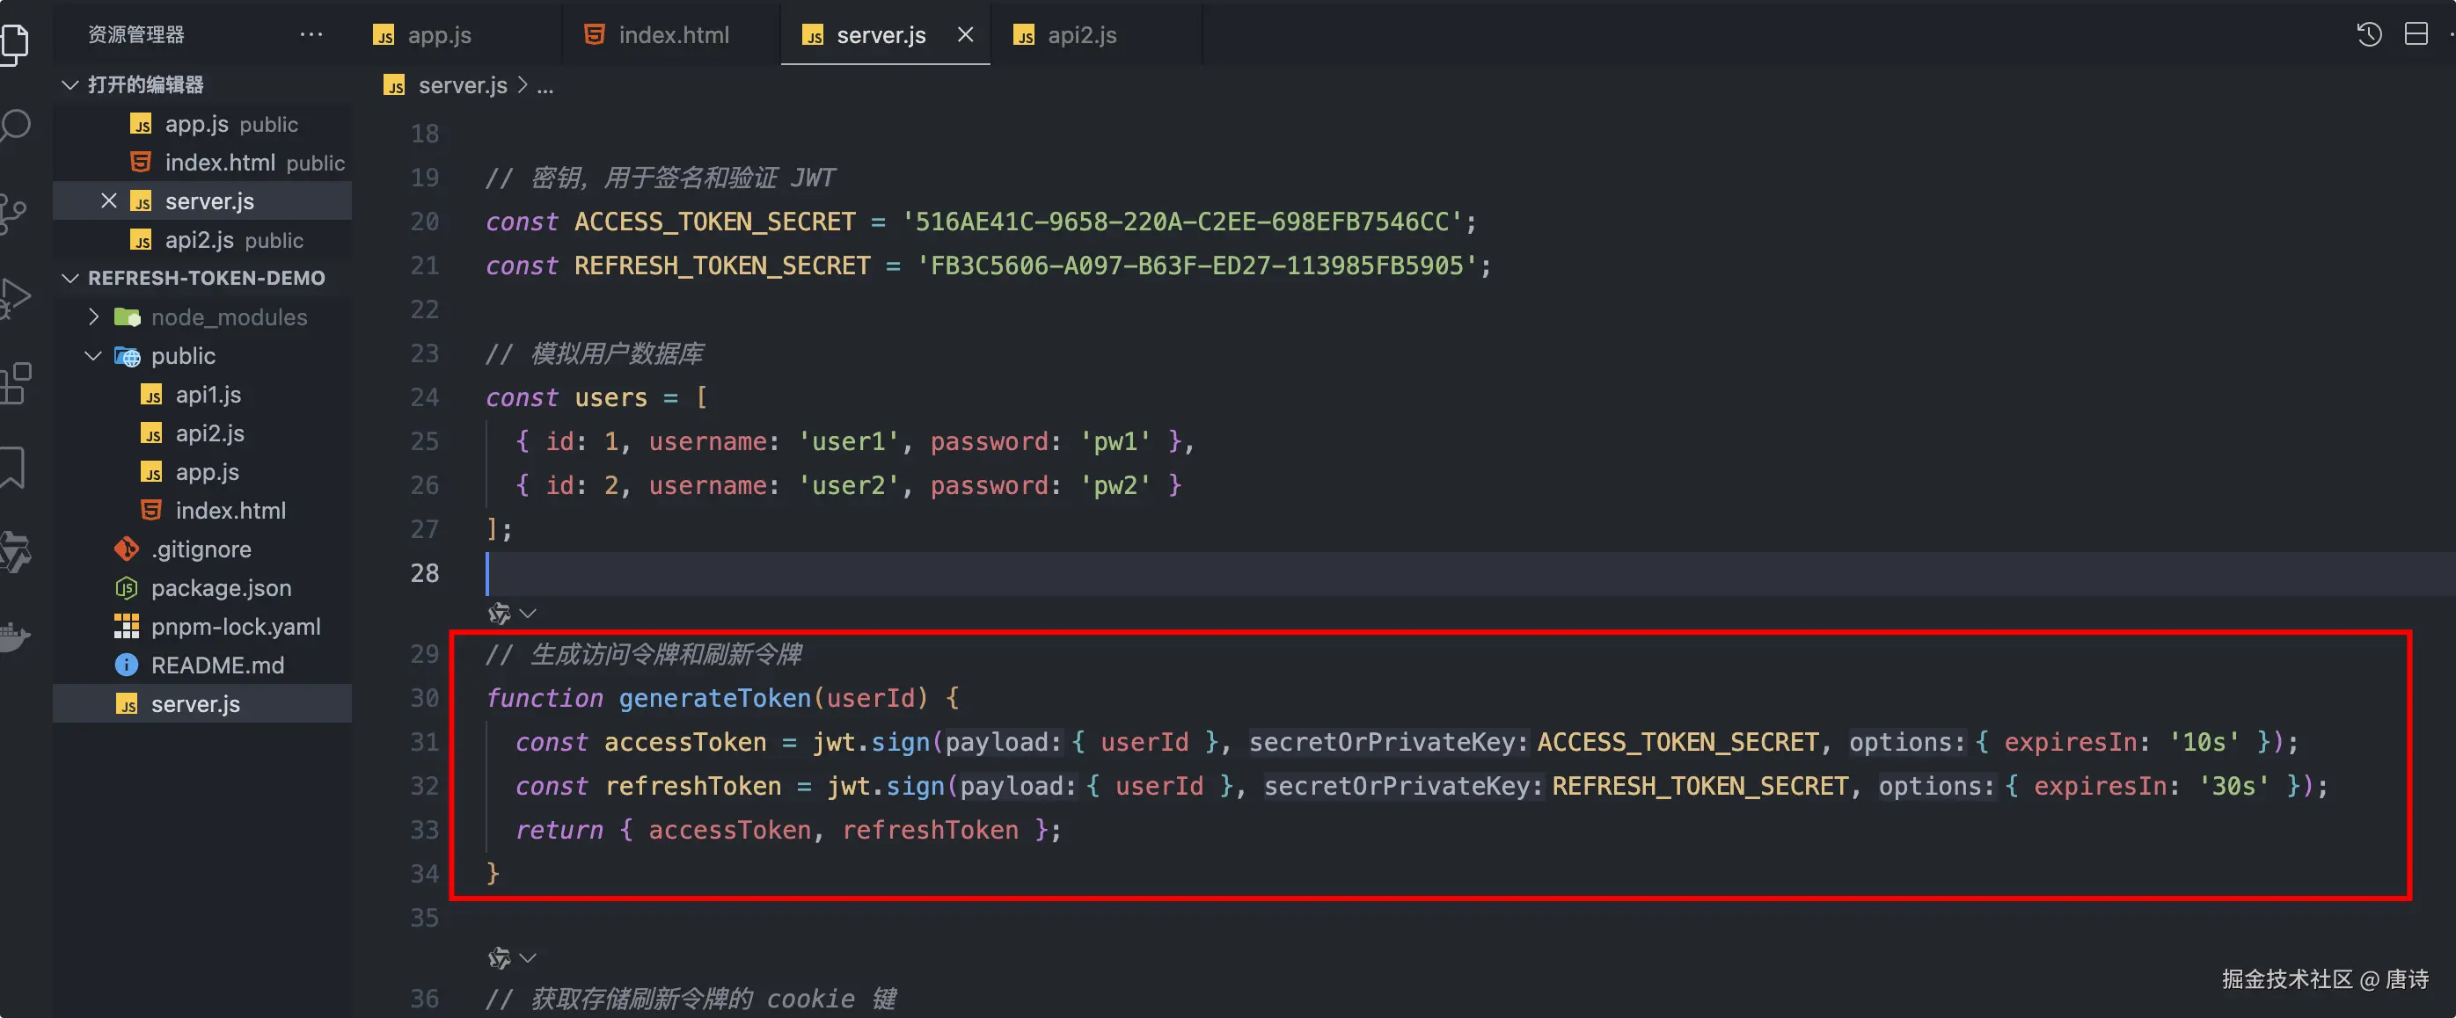Click server.js breadcrumb path item
The image size is (2456, 1018).
462,86
